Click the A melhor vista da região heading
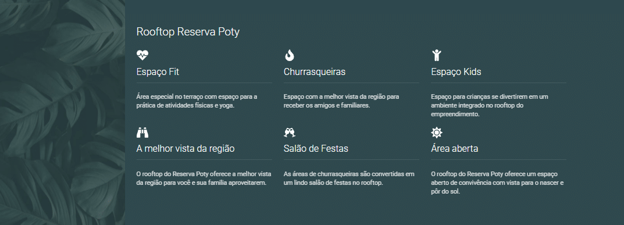The image size is (624, 225). [x=186, y=149]
